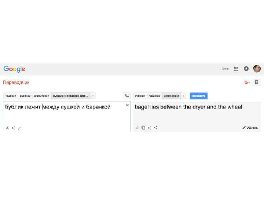Expand the target language dropdown arrow
This screenshot has height=198, width=264.
click(184, 96)
